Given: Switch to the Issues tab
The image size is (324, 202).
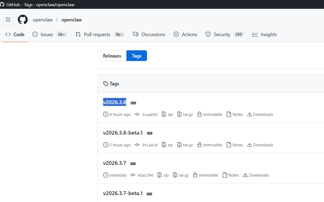Looking at the screenshot, I should tap(49, 34).
